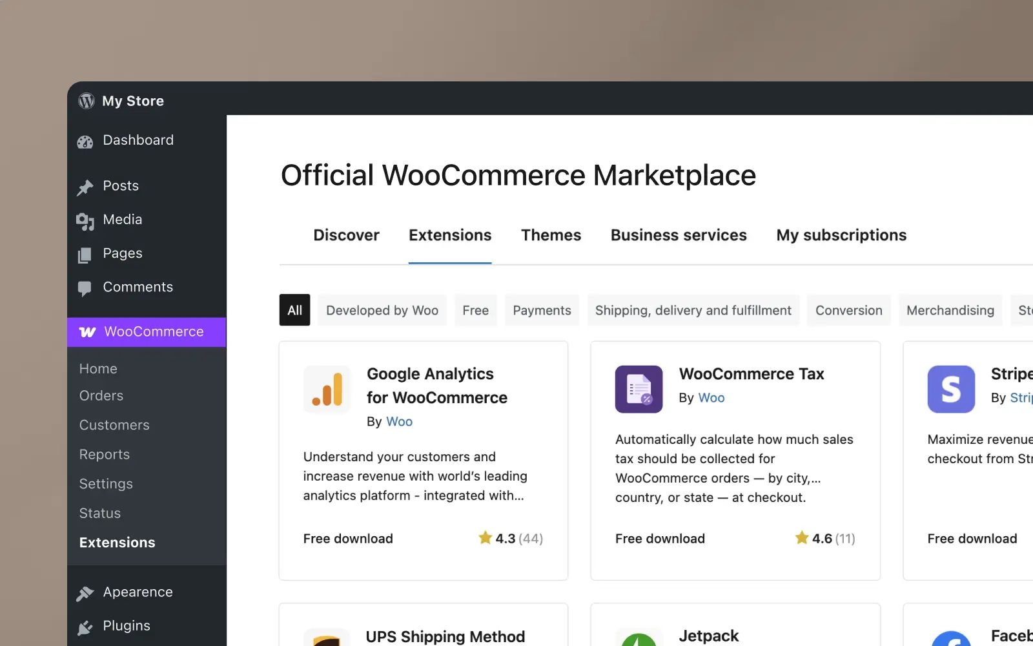The image size is (1033, 646).
Task: Open Google Analytics for WooCommerce title
Action: 437,386
